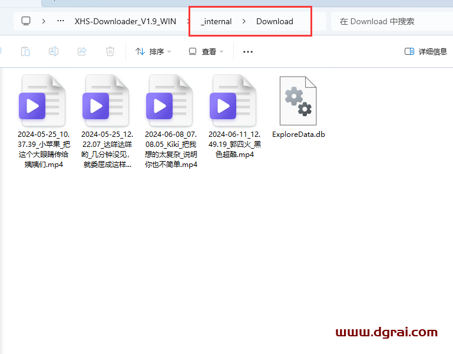This screenshot has height=354, width=453.
Task: Click the Delete trash can icon
Action: [x=110, y=51]
